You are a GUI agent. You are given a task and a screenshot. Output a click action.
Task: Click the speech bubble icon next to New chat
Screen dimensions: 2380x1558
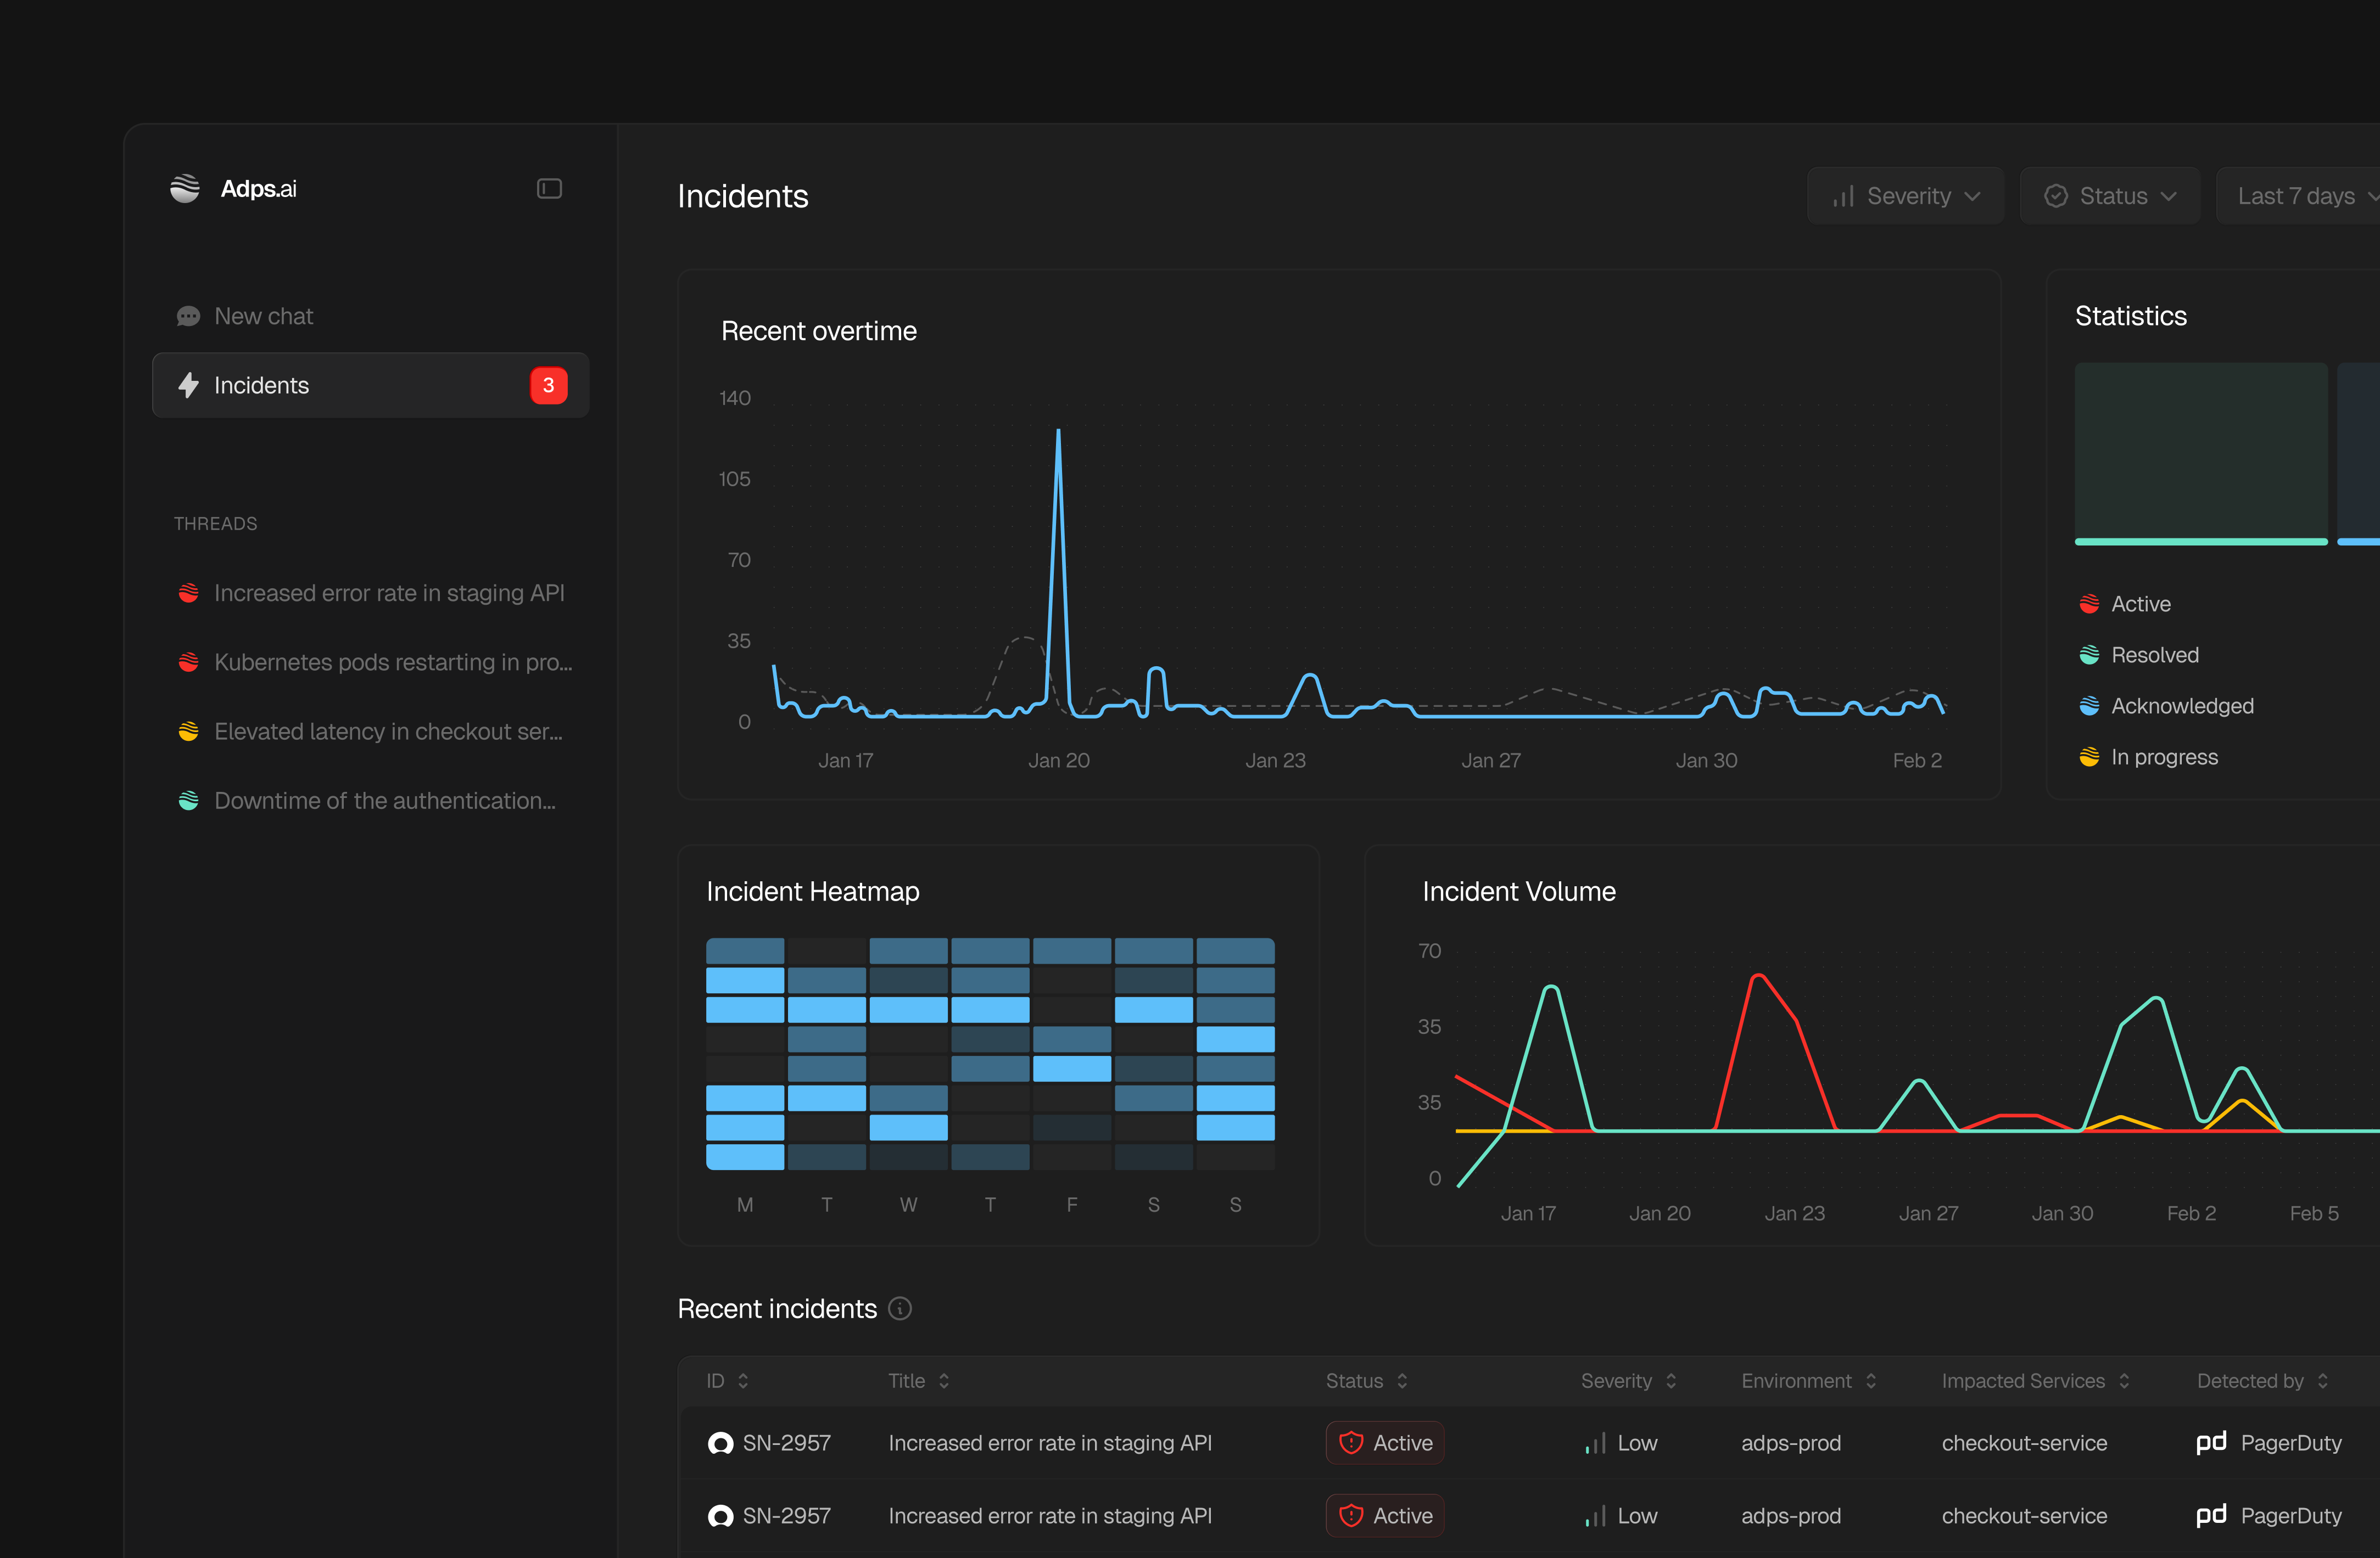(189, 315)
